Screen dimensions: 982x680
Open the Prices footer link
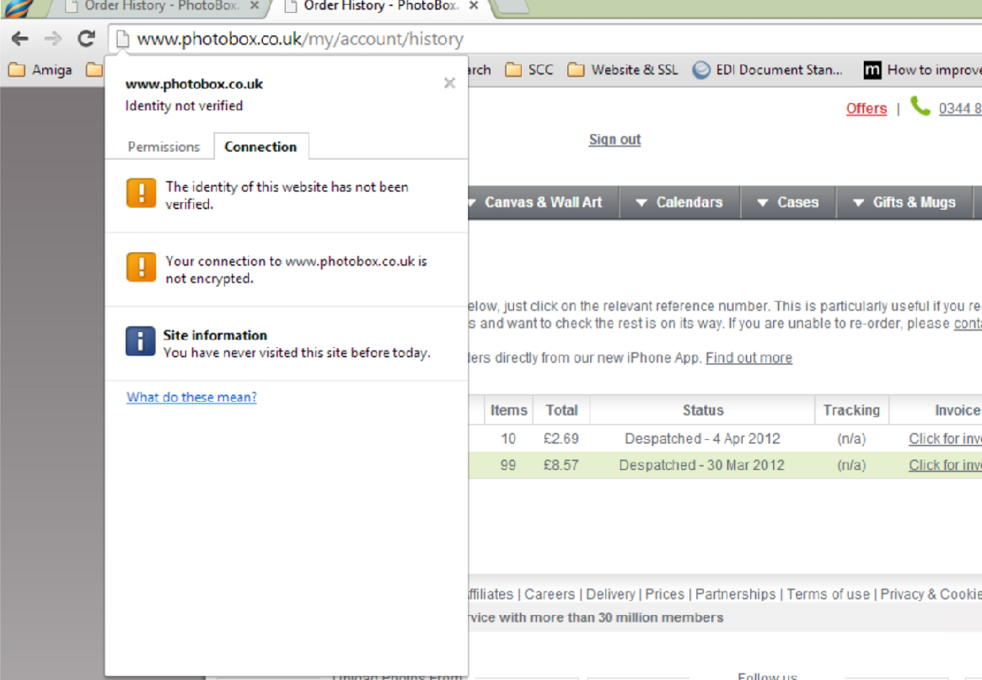click(x=664, y=594)
